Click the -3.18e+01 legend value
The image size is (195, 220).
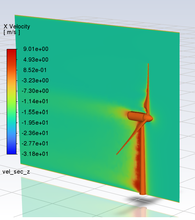click(x=35, y=154)
